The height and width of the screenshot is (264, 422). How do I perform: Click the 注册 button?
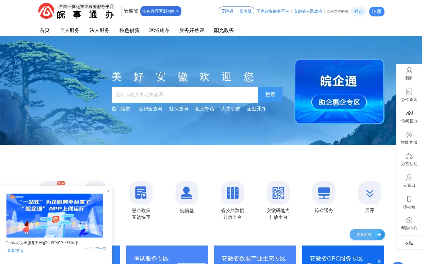377,11
